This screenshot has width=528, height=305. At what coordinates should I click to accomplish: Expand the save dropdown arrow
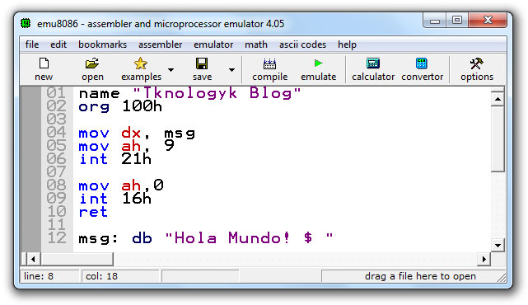tap(231, 70)
